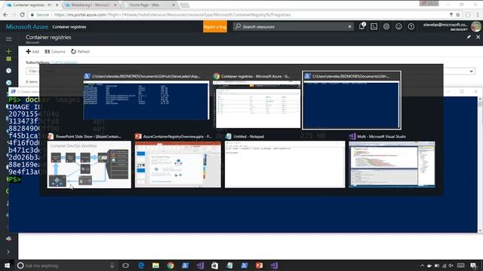Click the feedback smiley icon
Viewport: 483px width, 271px height.
(x=398, y=26)
